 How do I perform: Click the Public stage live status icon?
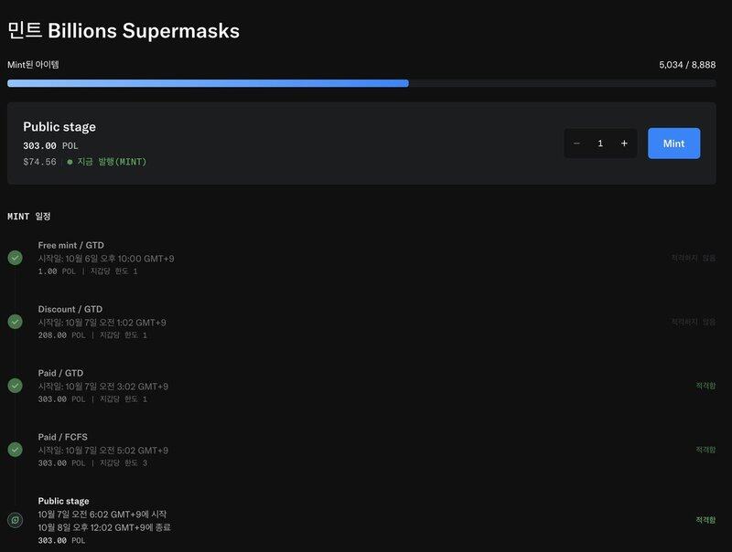coord(15,520)
